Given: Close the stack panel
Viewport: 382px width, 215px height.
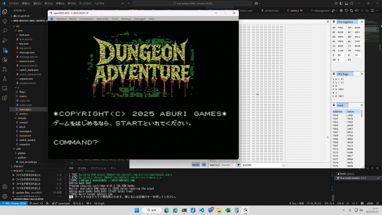Looking at the screenshot, I should click(x=362, y=105).
